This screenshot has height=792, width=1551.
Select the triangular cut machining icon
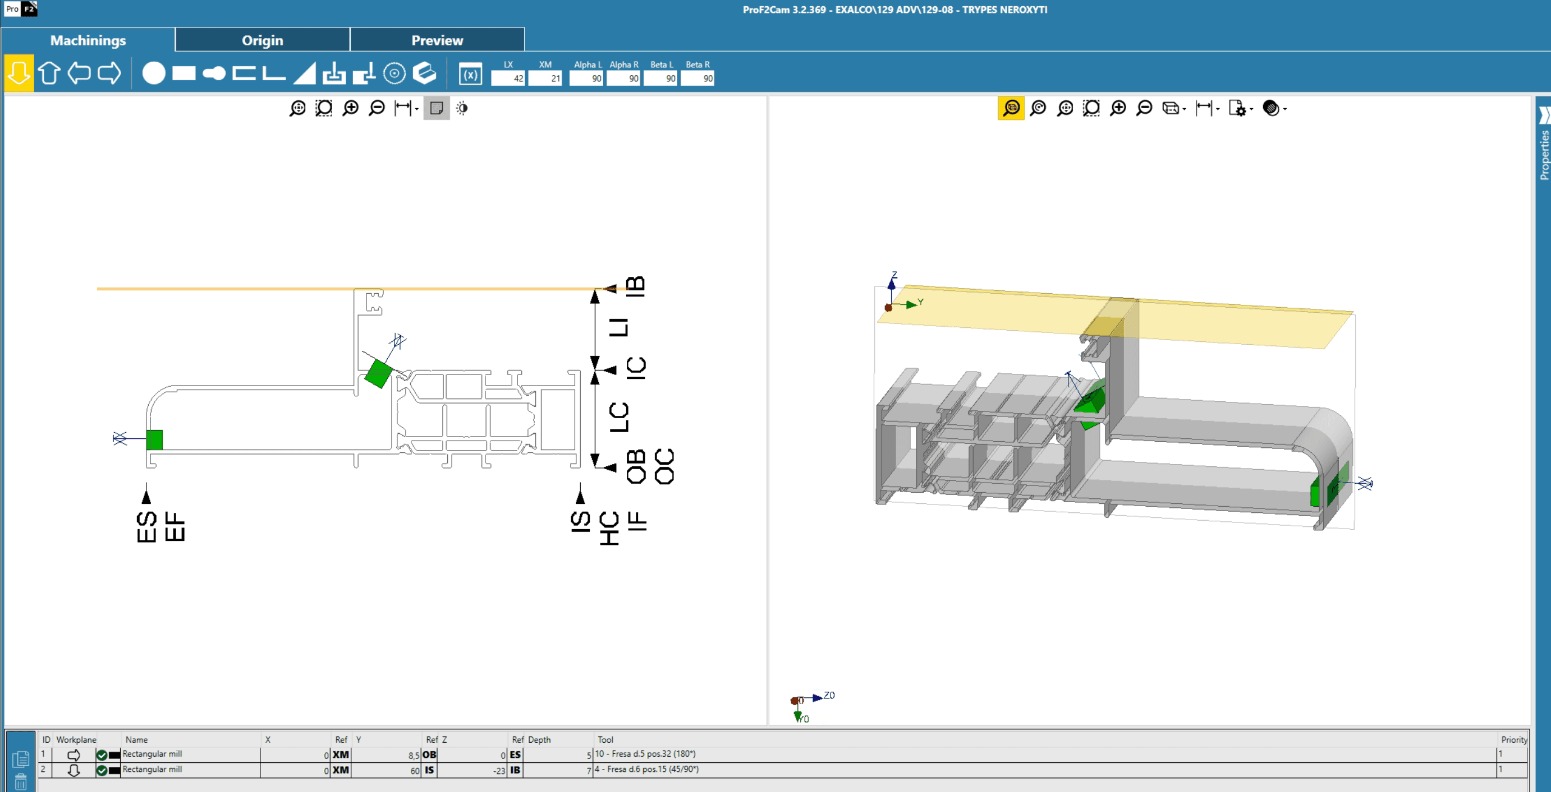(304, 73)
